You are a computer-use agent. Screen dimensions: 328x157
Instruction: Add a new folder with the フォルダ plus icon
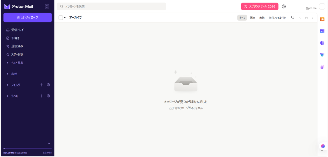[42, 85]
